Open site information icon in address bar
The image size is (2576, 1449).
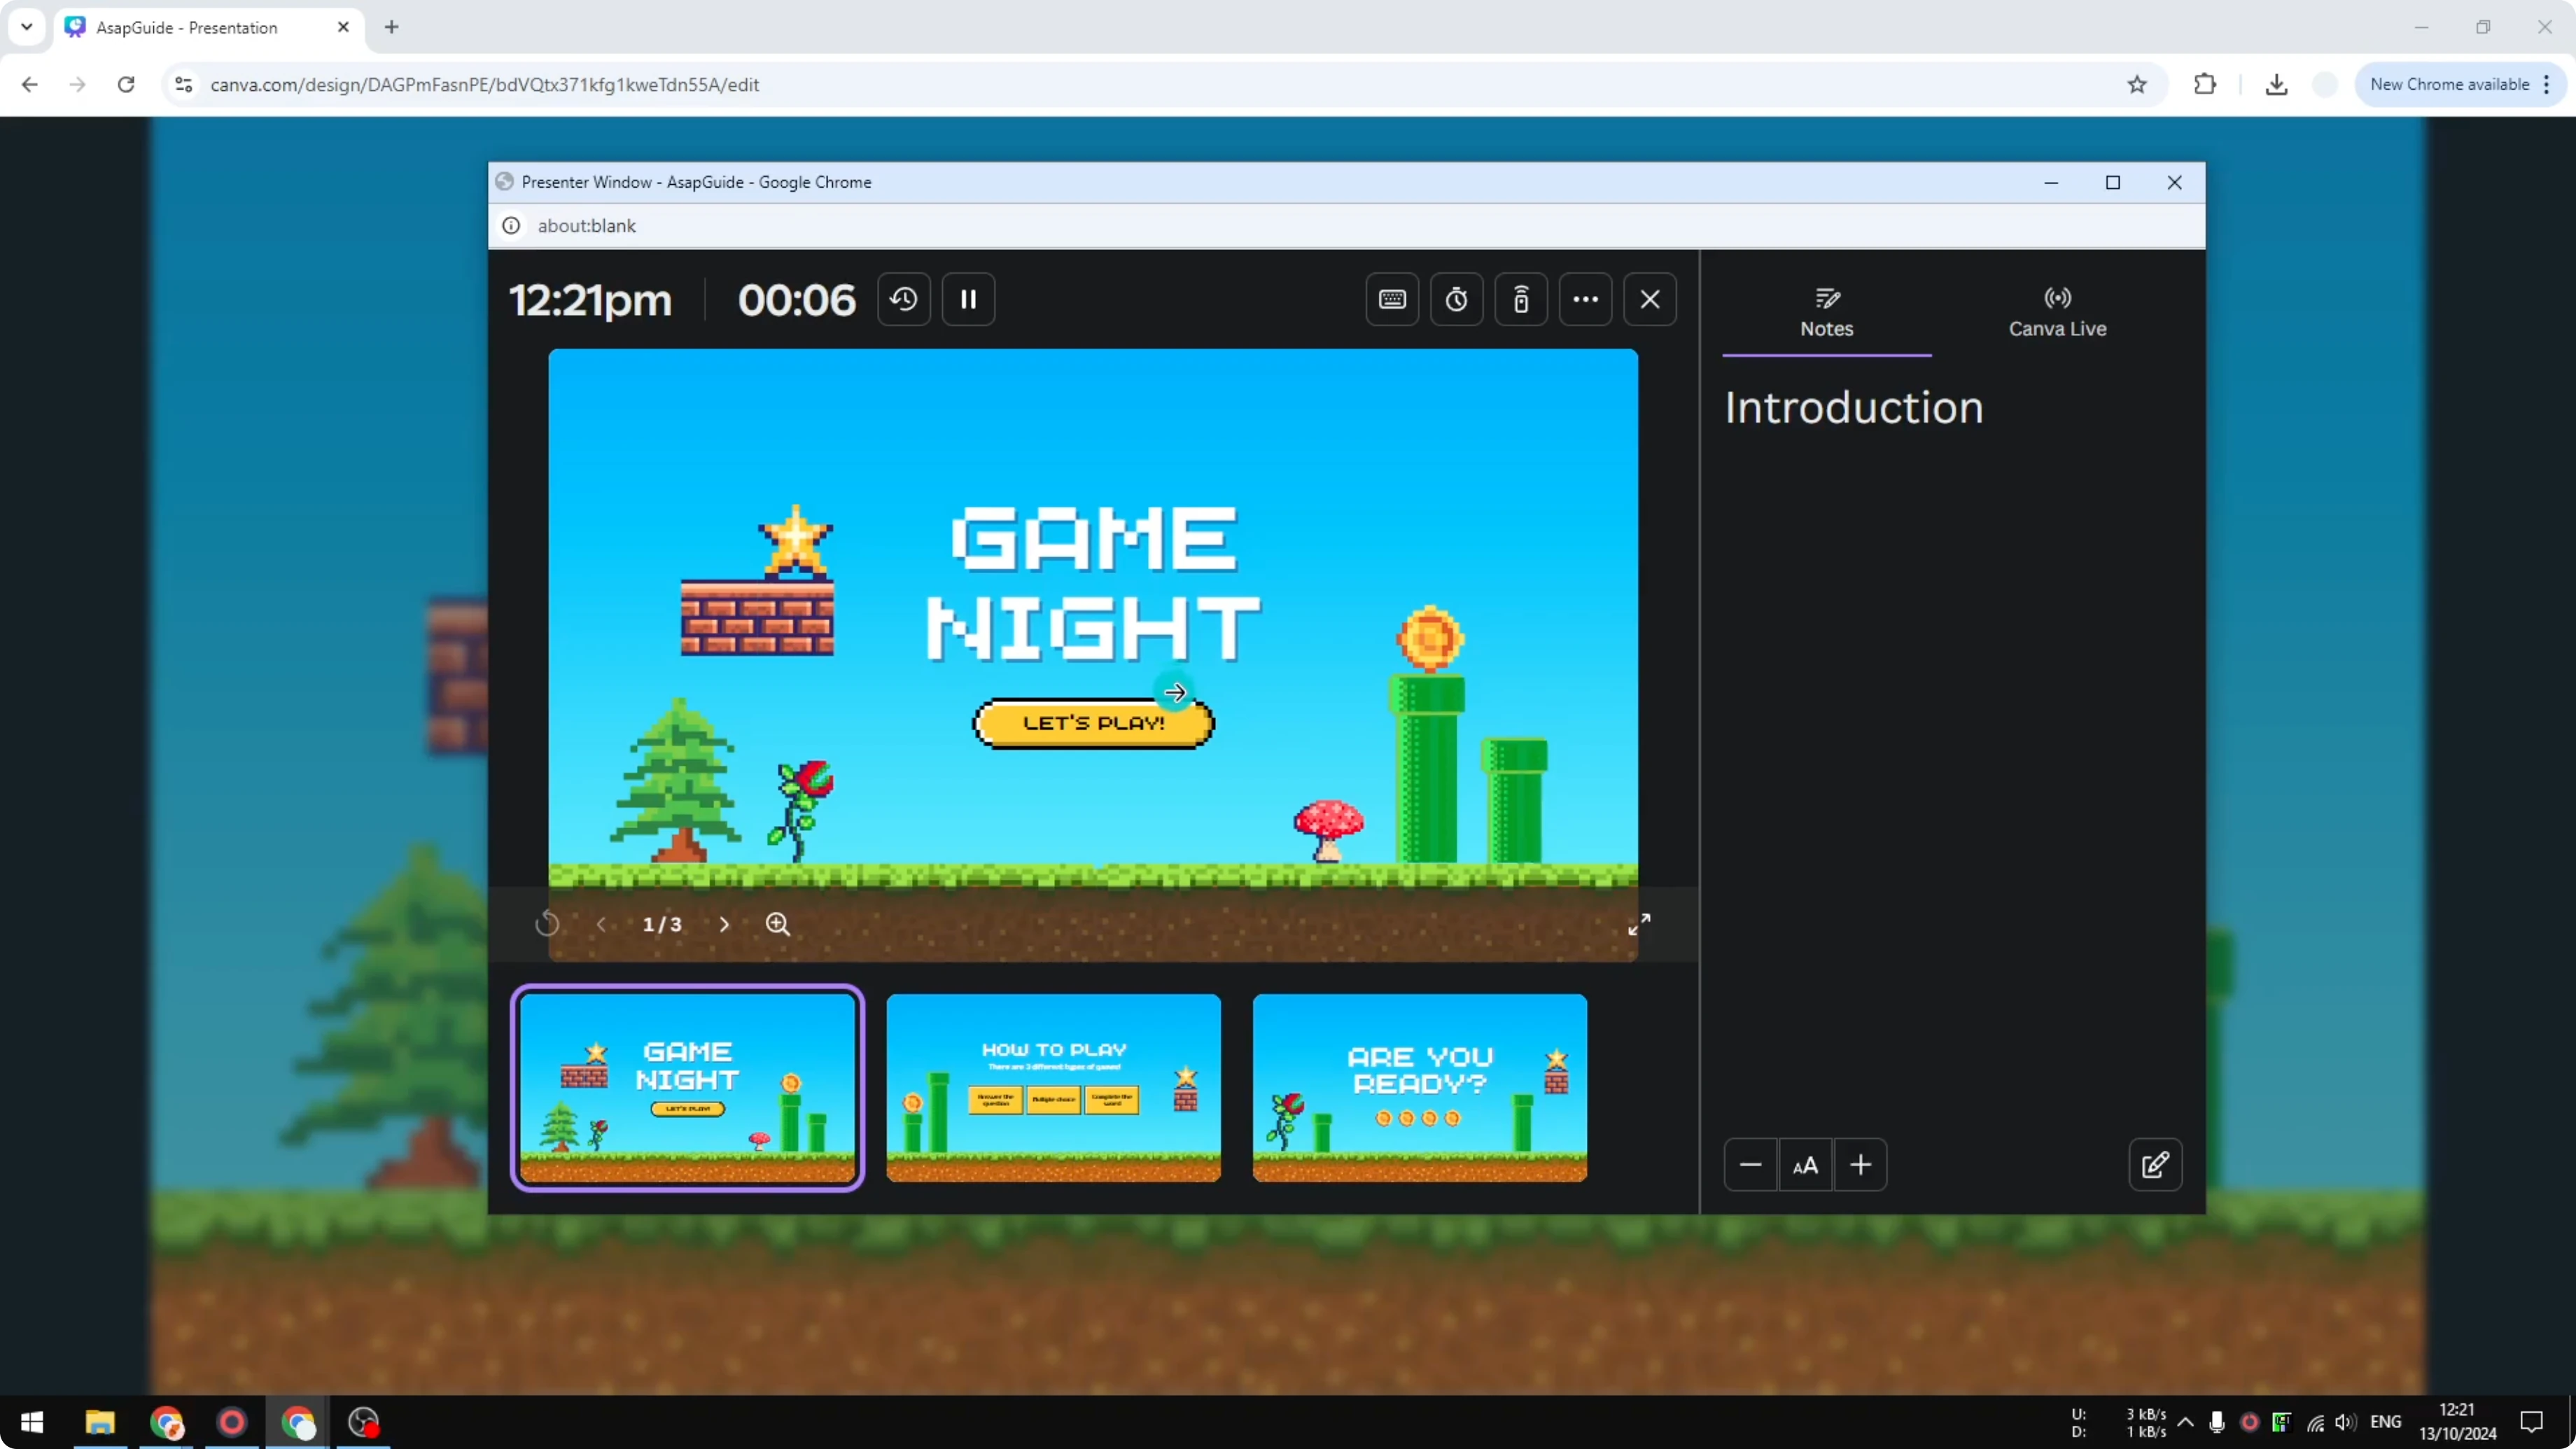184,85
